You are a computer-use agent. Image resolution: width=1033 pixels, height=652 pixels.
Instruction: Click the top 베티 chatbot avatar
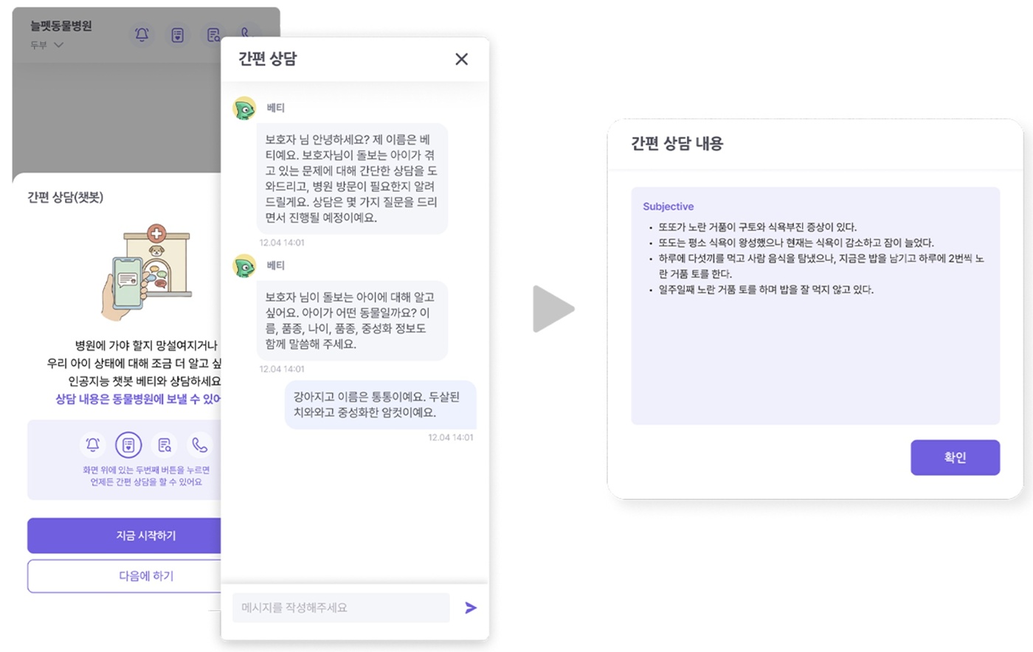[244, 108]
